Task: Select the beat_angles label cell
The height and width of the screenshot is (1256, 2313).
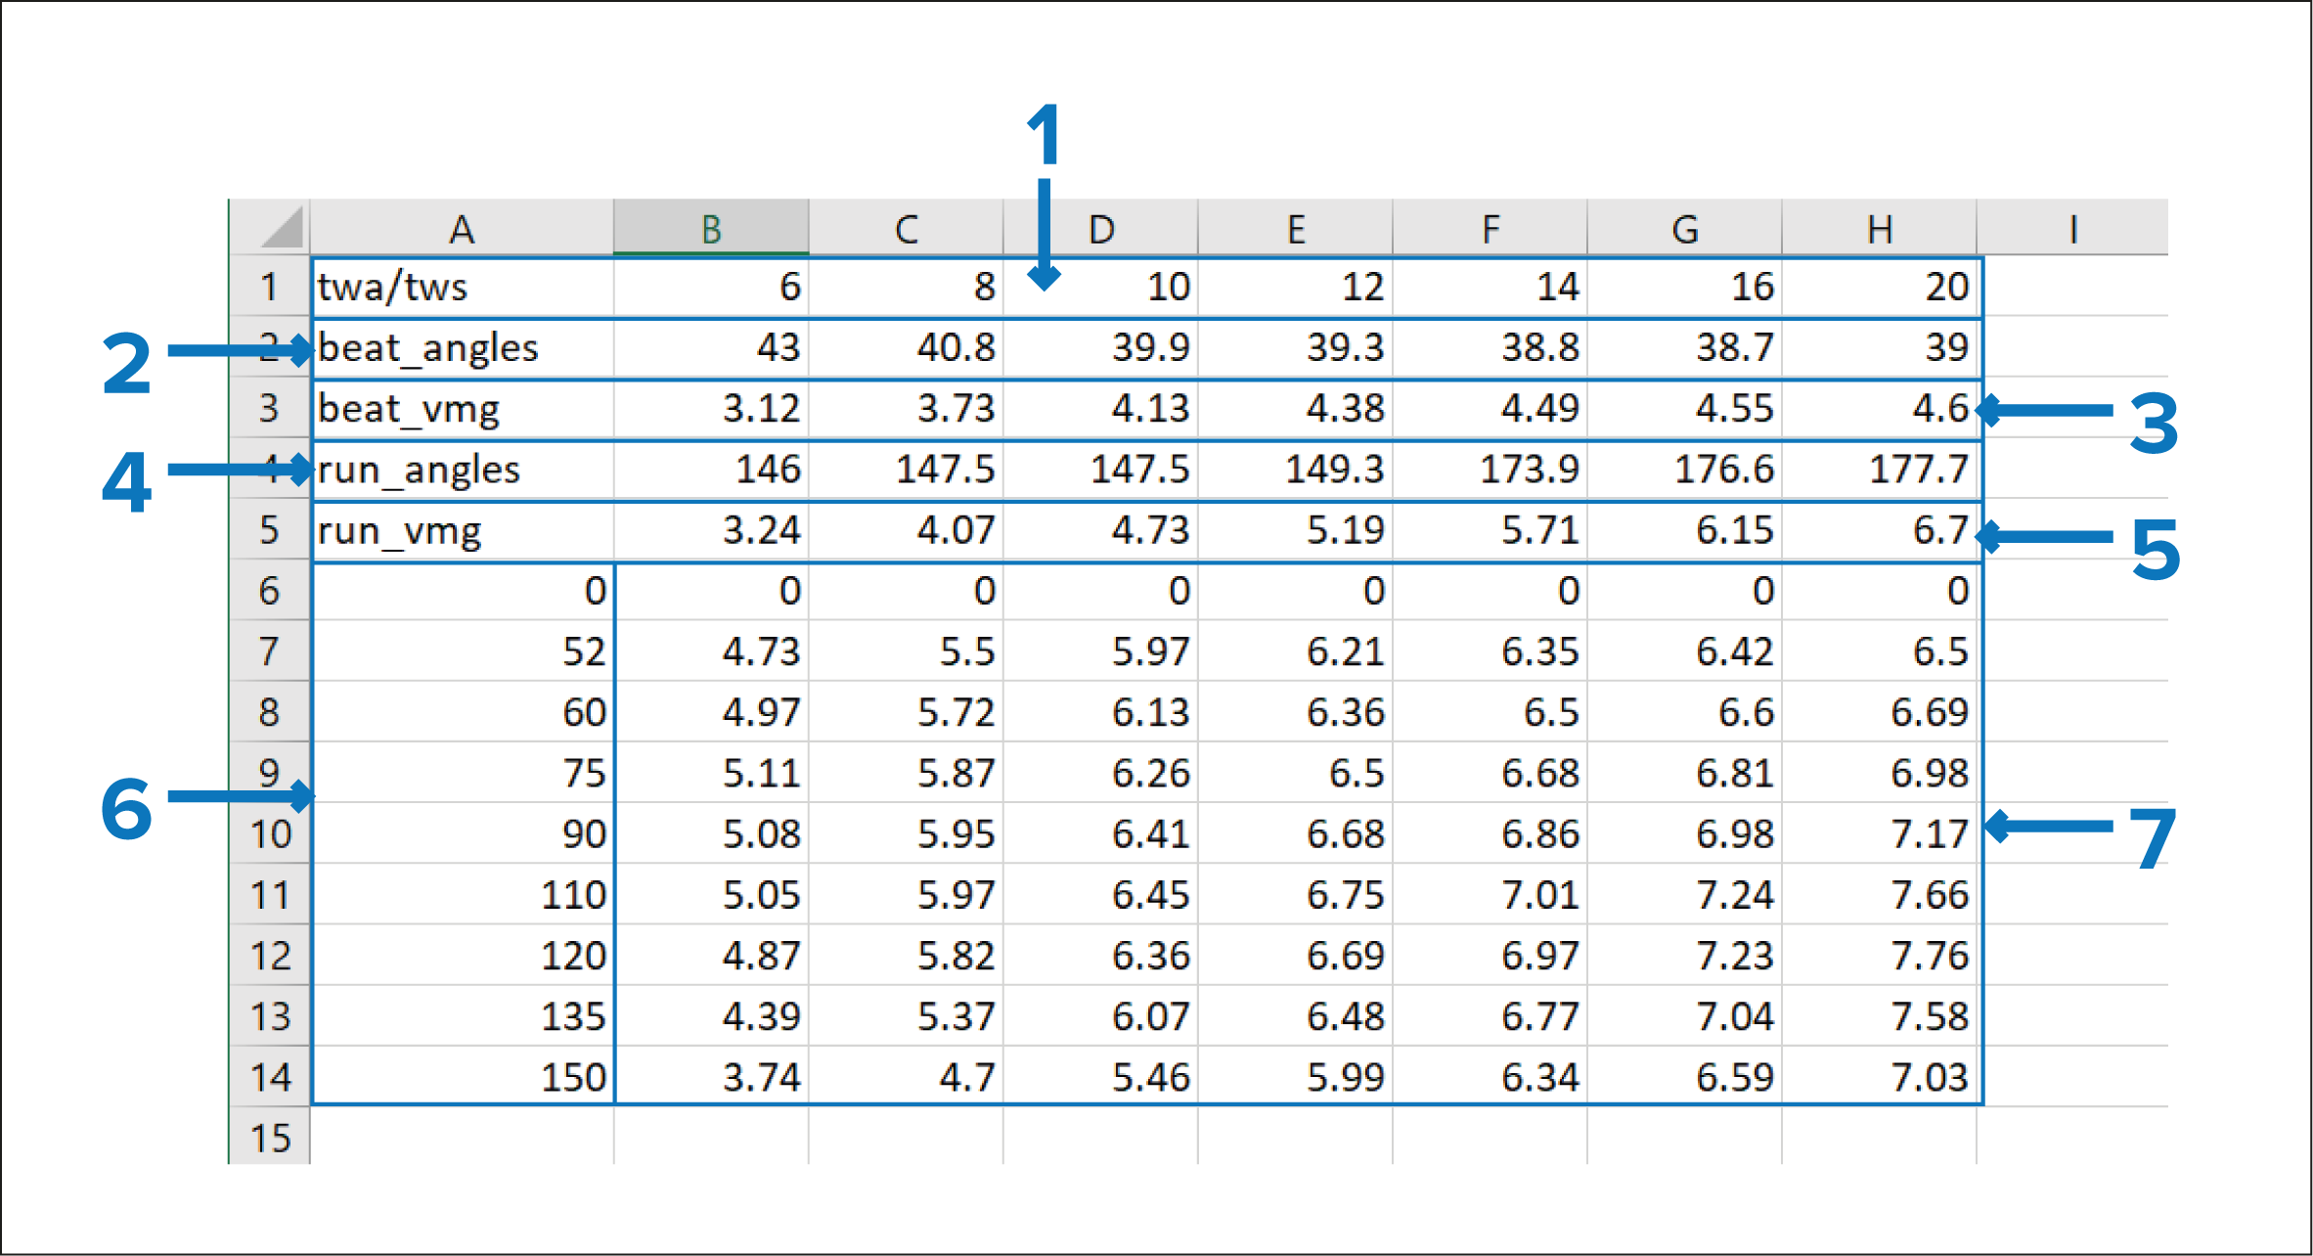Action: (x=462, y=348)
